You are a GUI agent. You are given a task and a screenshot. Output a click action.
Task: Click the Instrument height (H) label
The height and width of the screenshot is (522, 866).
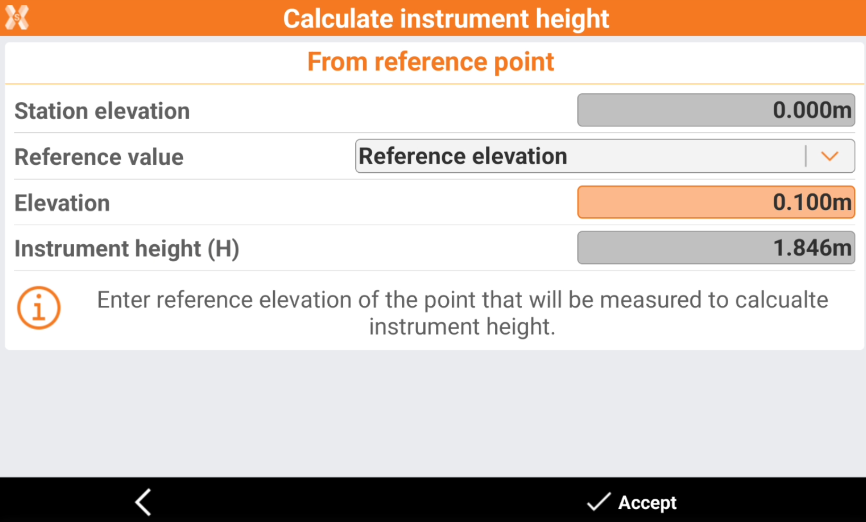point(127,249)
